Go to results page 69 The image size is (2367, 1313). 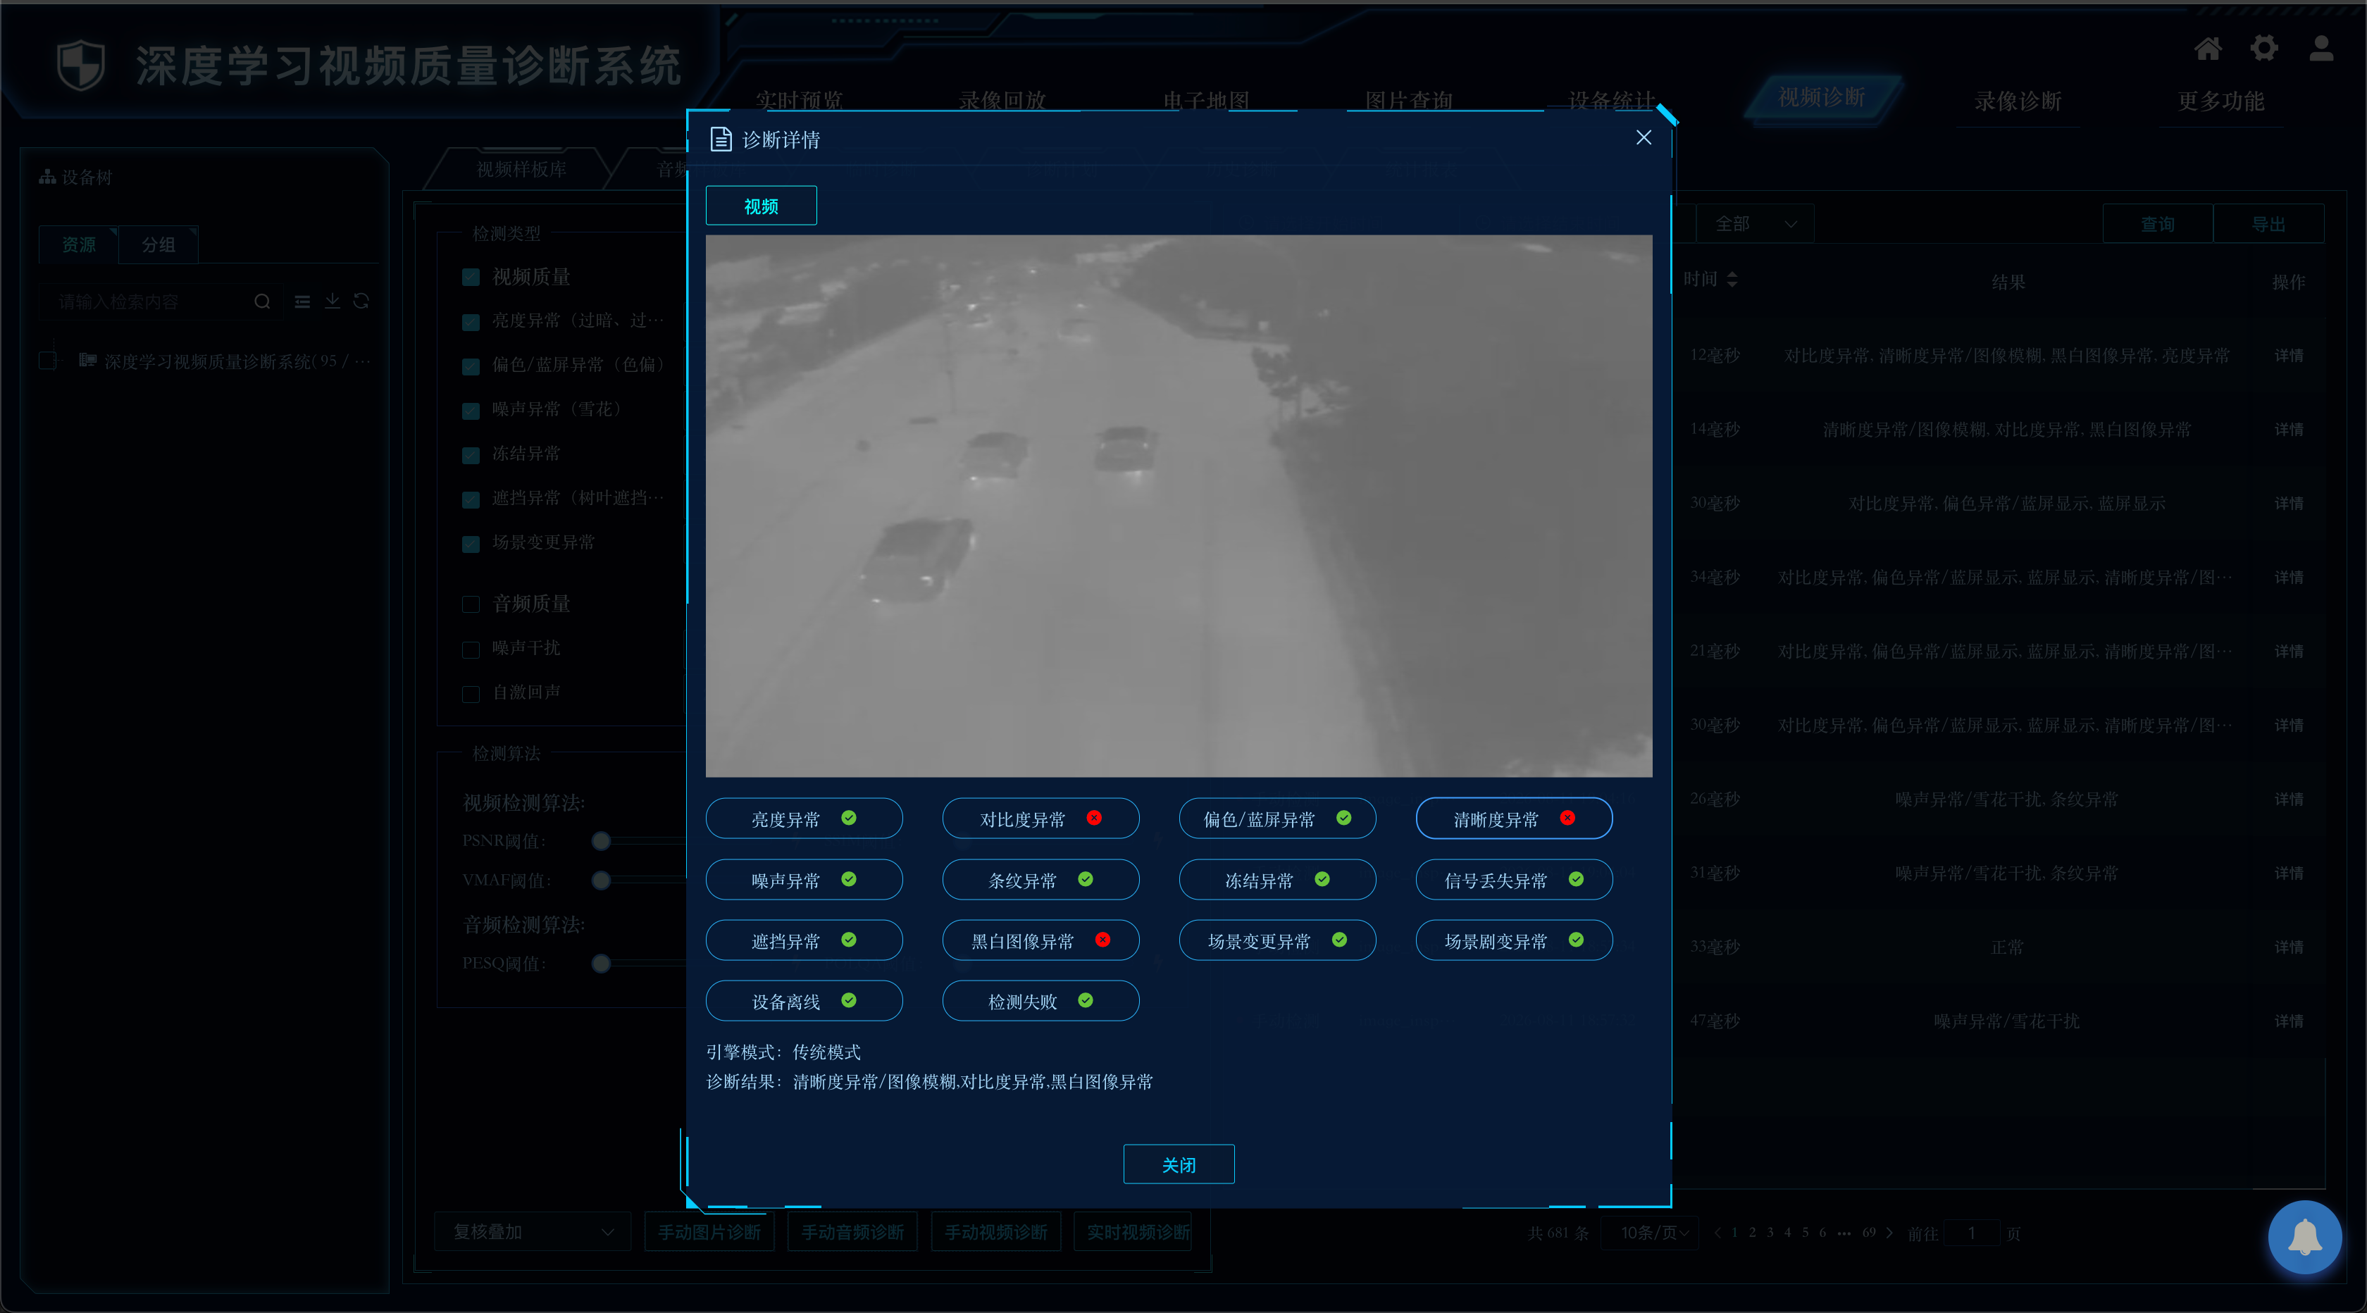(1869, 1233)
